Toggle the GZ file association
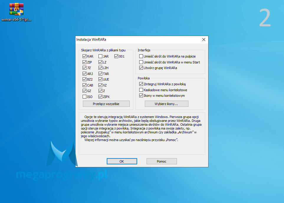The width and height of the screenshot is (284, 203). [x=84, y=91]
